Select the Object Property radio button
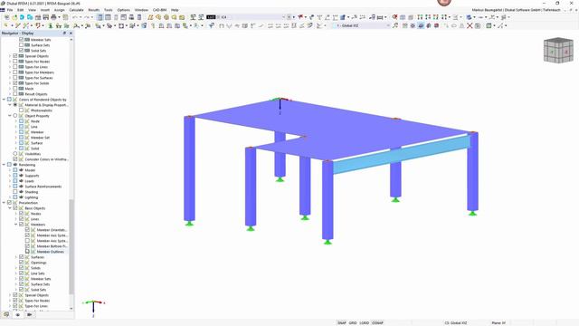The image size is (579, 326). (x=15, y=116)
